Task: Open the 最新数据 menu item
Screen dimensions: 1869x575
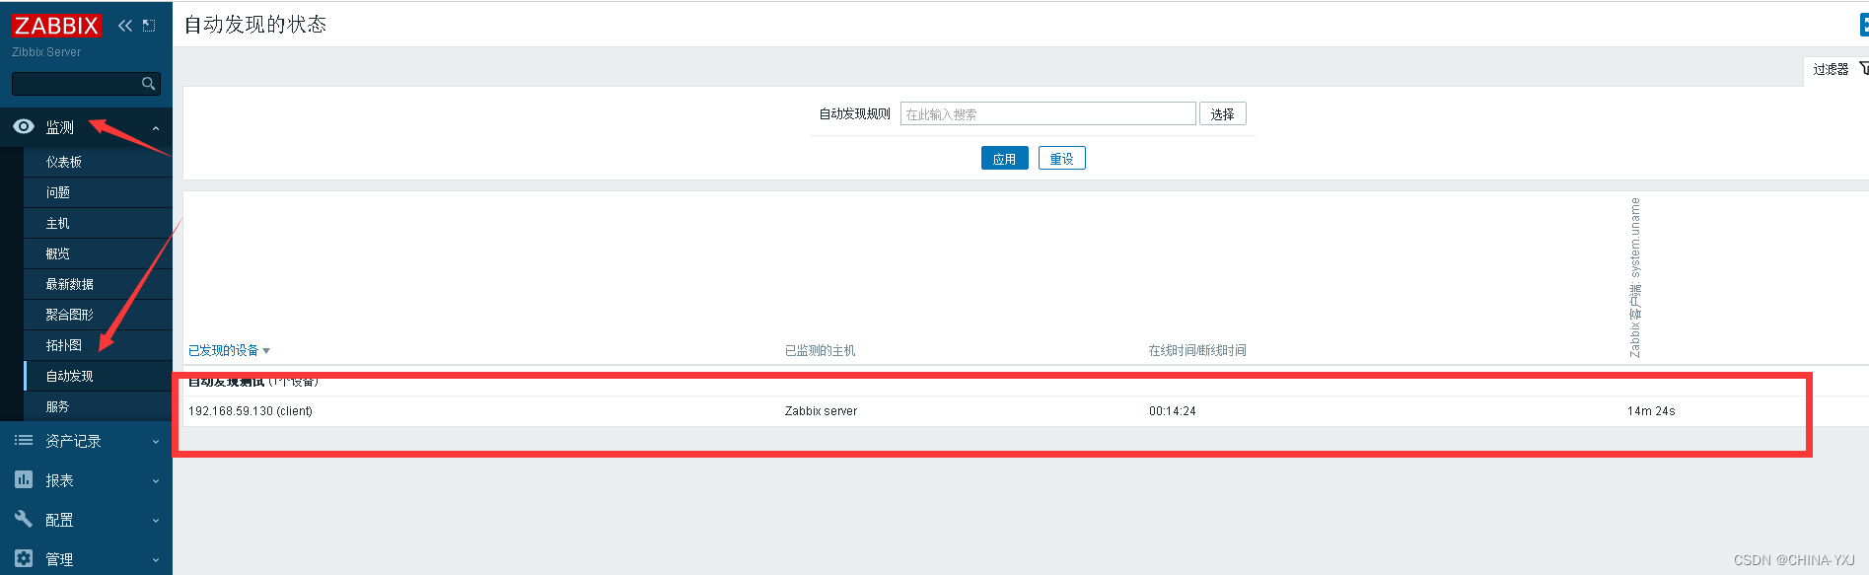Action: pyautogui.click(x=70, y=284)
